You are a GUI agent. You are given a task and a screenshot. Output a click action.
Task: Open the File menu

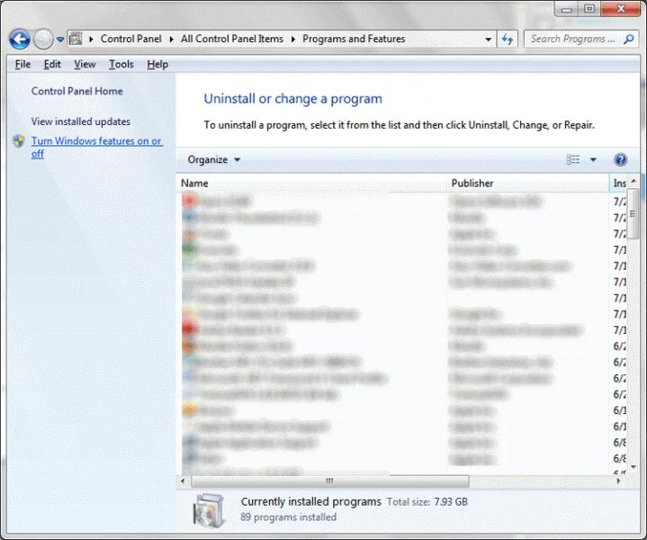pyautogui.click(x=22, y=65)
